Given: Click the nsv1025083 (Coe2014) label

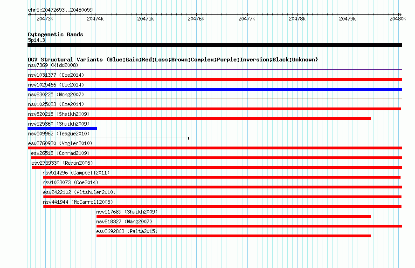Looking at the screenshot, I should click(x=56, y=104).
